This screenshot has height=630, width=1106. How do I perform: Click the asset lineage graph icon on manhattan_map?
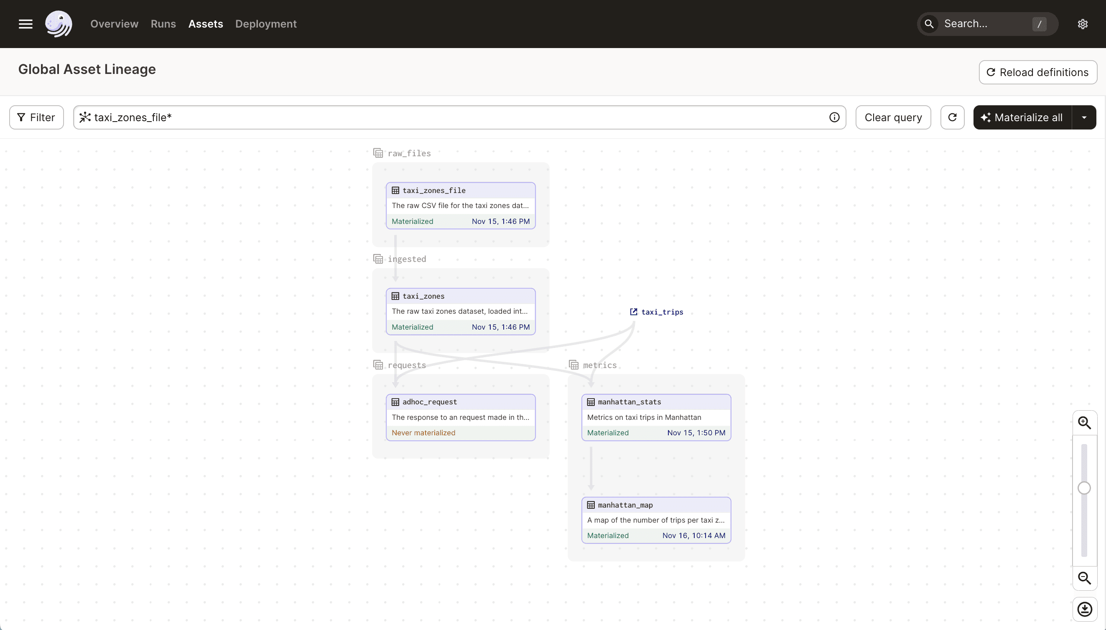click(591, 505)
